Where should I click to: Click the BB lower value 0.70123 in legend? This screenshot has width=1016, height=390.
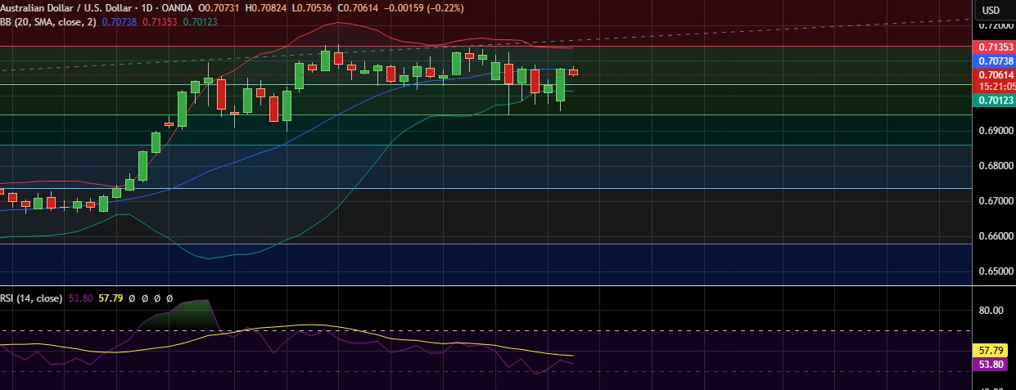tap(201, 22)
